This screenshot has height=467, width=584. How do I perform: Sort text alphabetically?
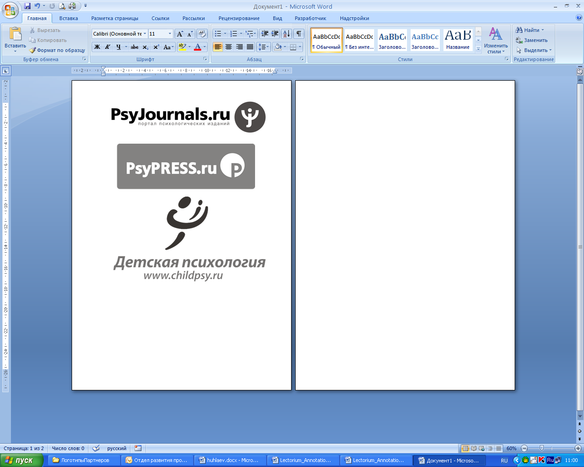pos(287,34)
